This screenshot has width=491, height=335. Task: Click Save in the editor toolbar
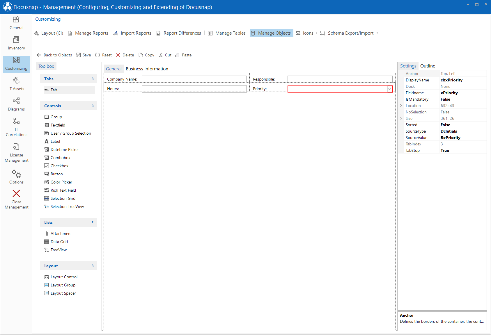(84, 55)
